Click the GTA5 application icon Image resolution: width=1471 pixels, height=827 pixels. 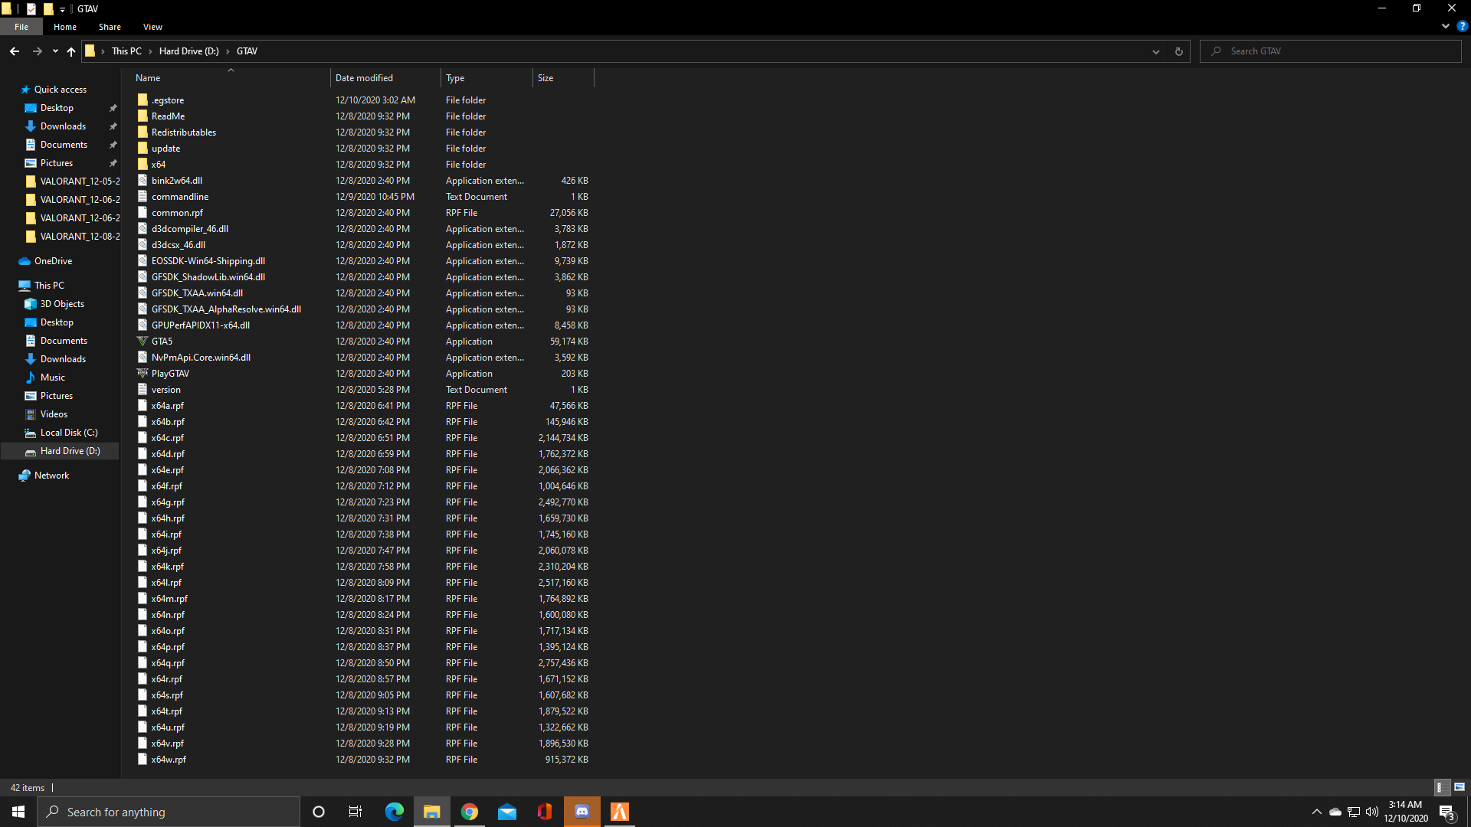[x=143, y=342]
